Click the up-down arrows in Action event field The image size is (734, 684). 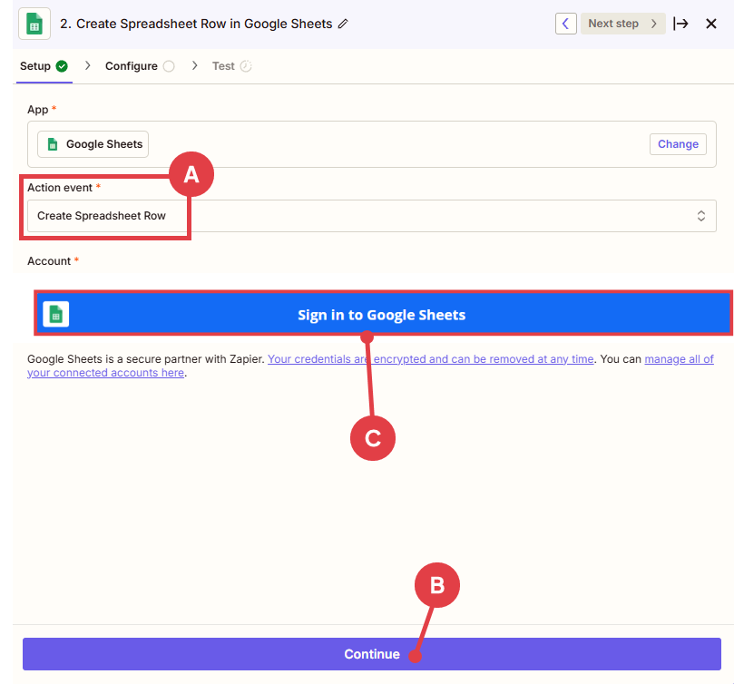(x=700, y=216)
